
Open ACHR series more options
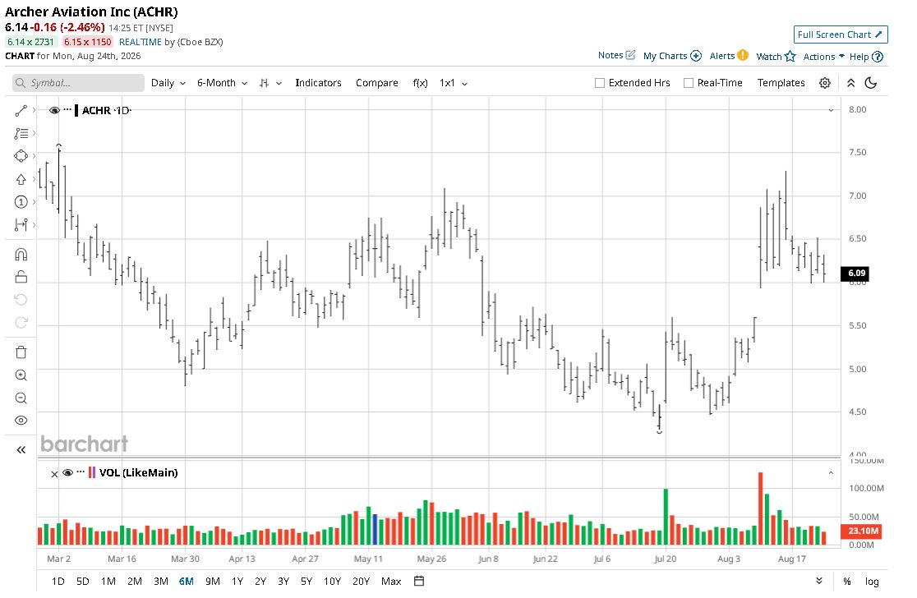click(67, 110)
